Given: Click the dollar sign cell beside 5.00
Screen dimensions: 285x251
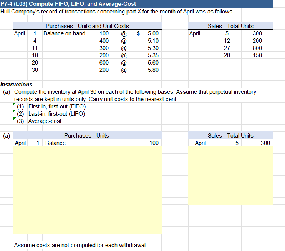Looking at the screenshot, I should [x=138, y=33].
